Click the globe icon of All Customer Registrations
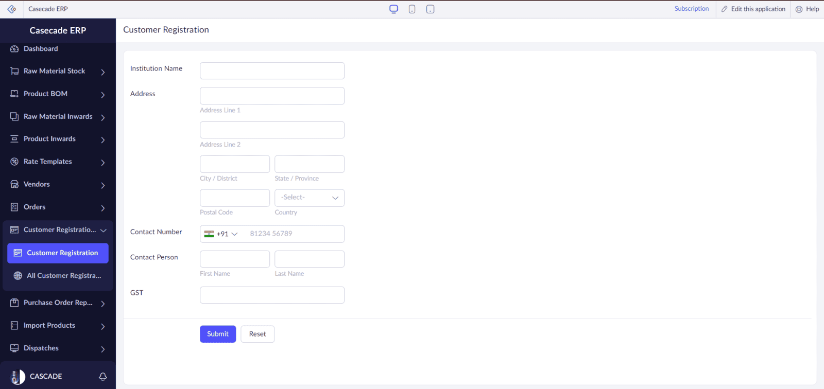Image resolution: width=824 pixels, height=389 pixels. point(18,276)
